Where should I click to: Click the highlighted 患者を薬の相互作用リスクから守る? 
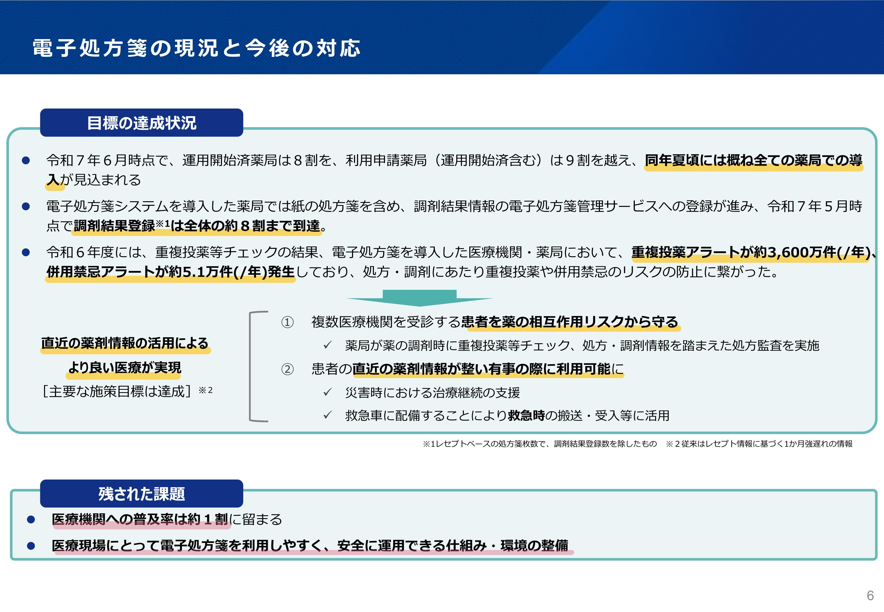pos(570,322)
